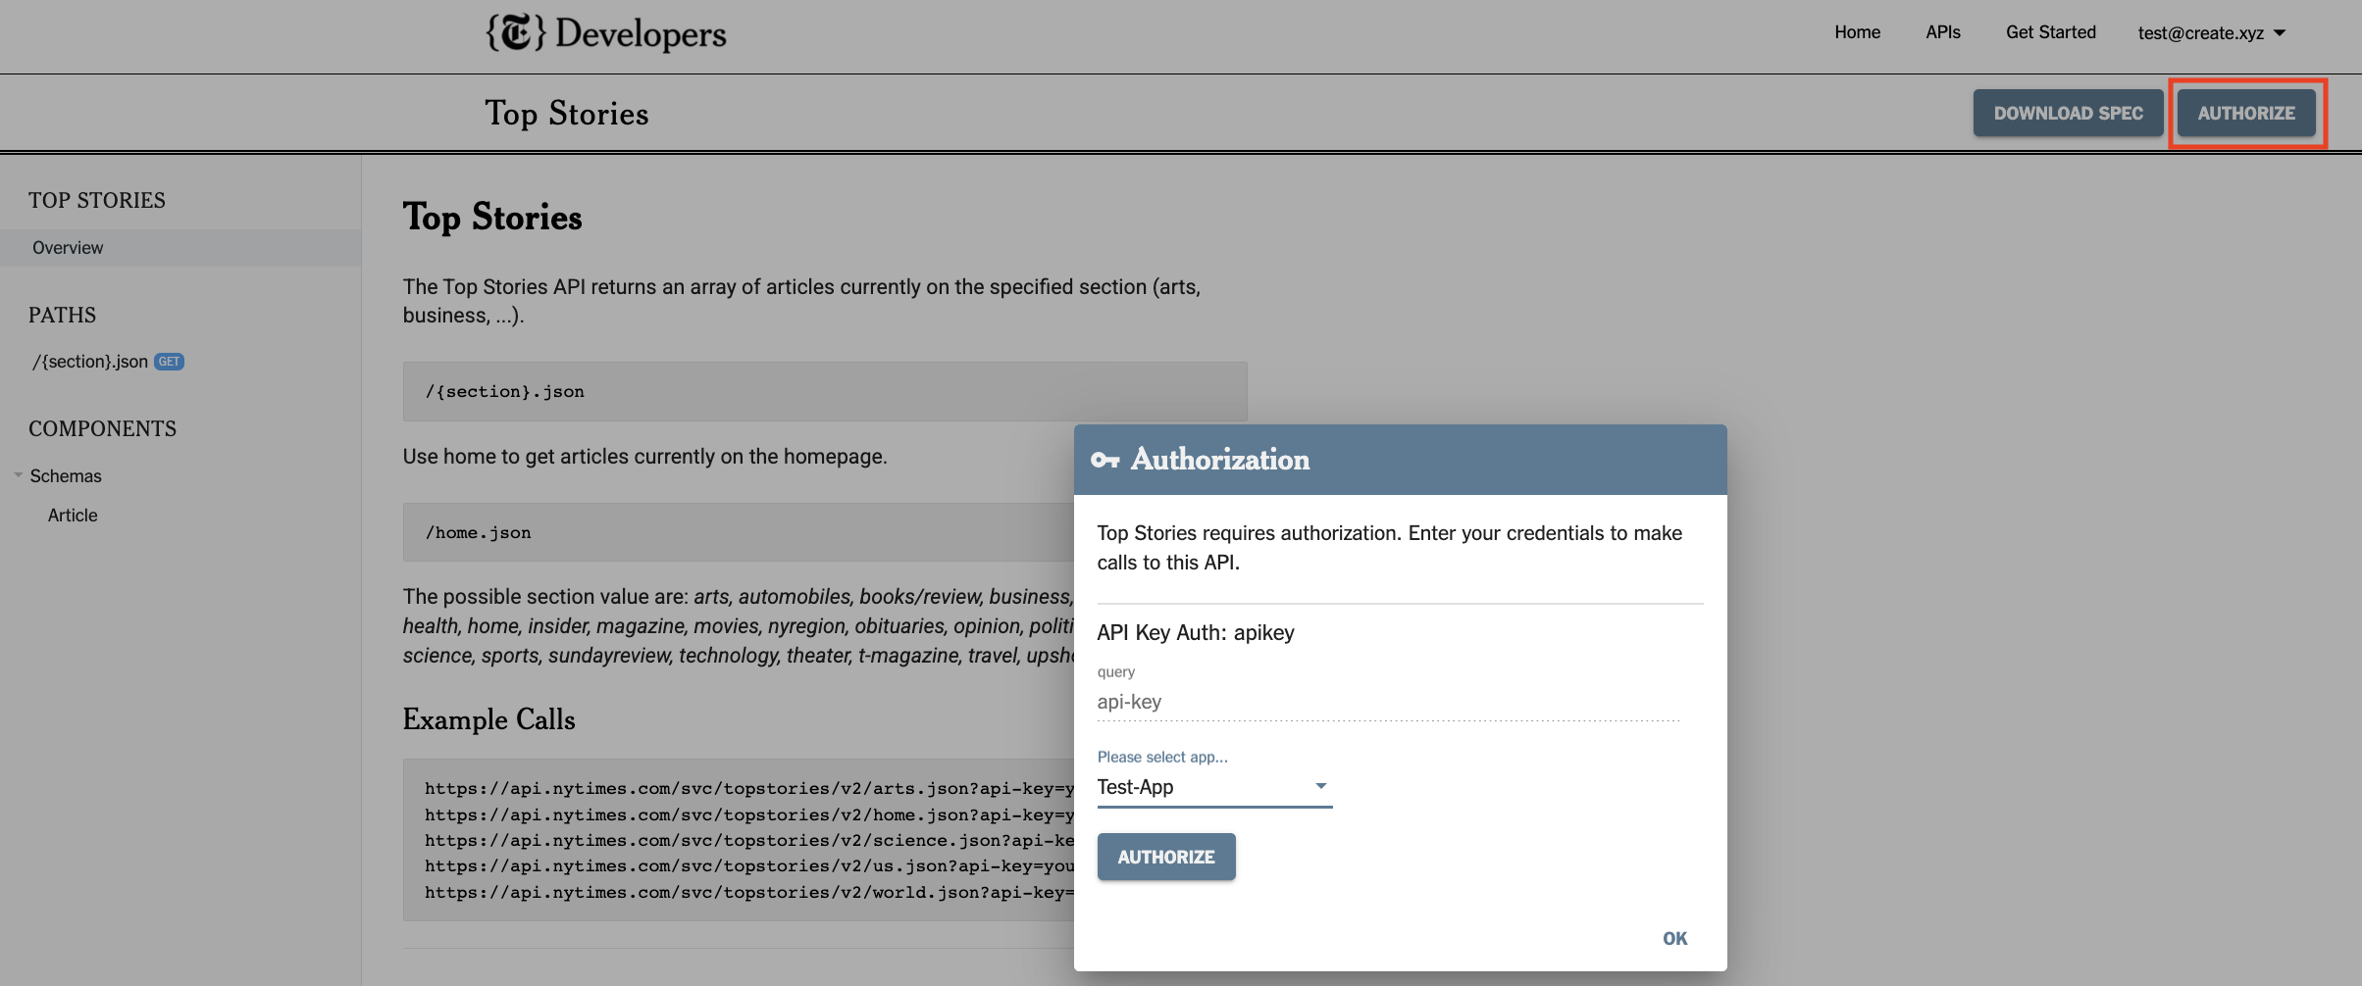
Task: Click the TOP STORIES sidebar heading
Action: pos(97,200)
